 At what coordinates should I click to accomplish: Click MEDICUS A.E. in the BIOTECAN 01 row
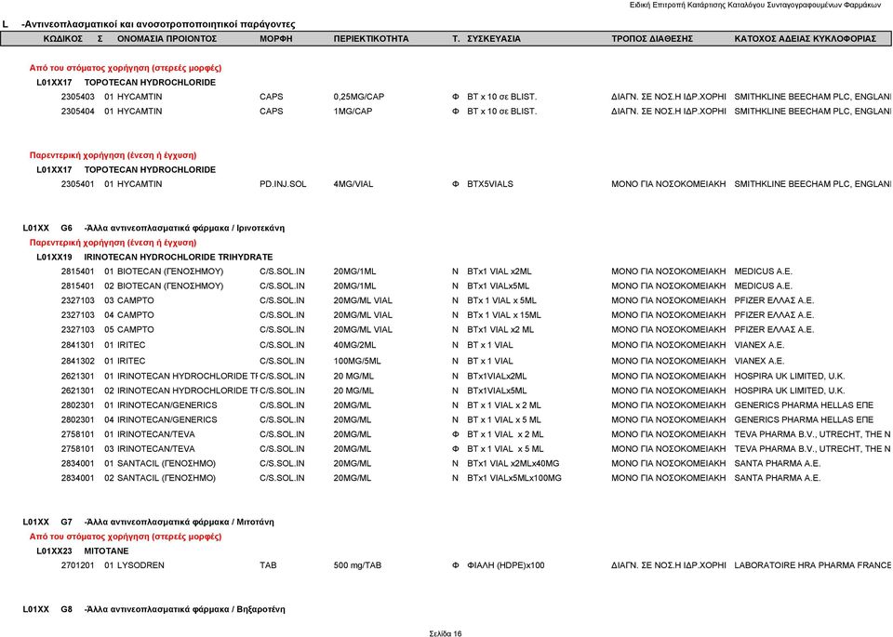point(763,272)
